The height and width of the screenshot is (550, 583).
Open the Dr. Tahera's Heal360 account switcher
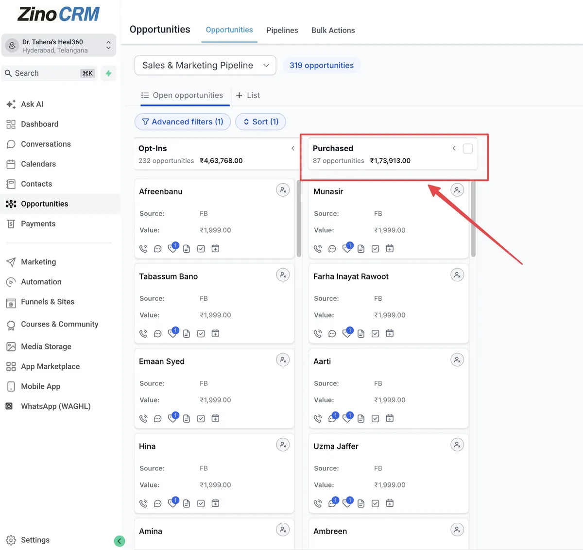[x=59, y=46]
